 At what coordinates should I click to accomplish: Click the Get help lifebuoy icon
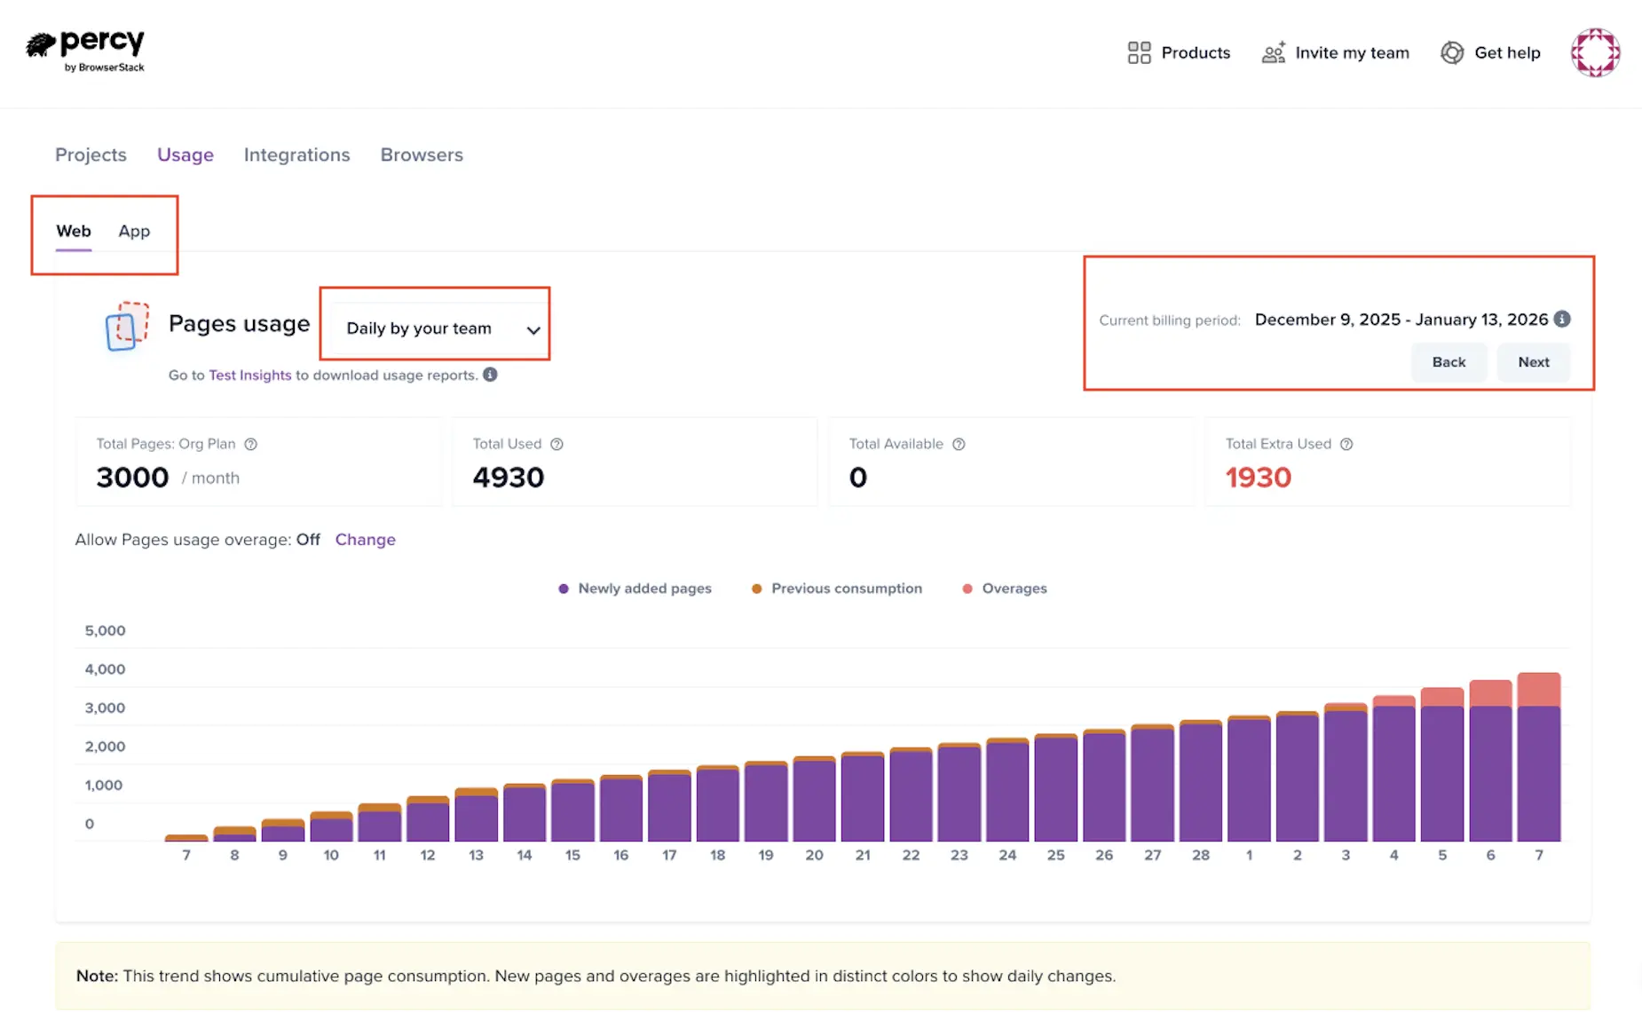coord(1452,53)
